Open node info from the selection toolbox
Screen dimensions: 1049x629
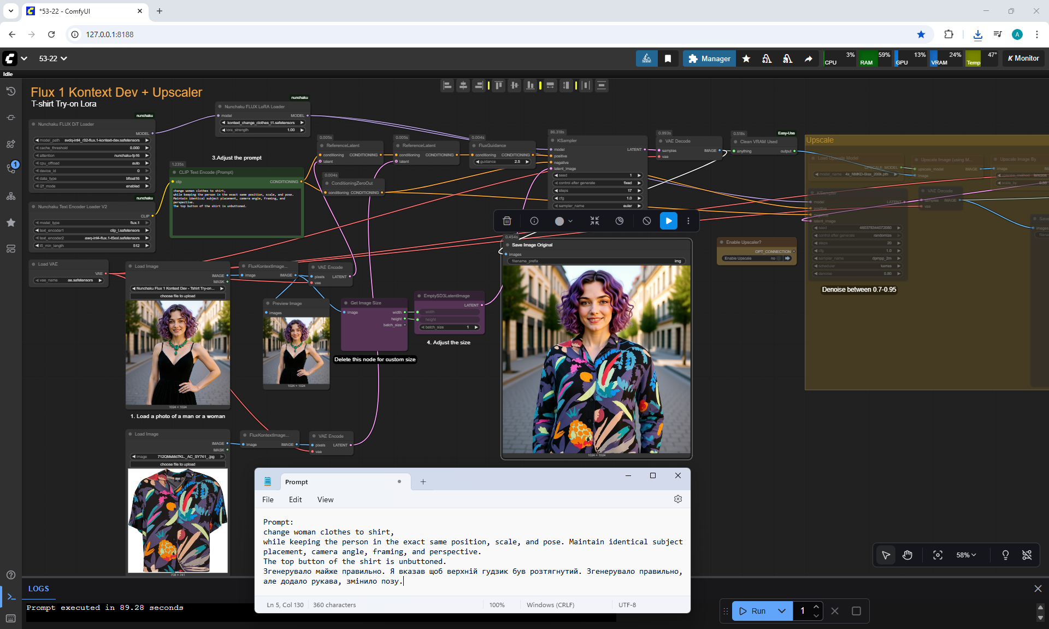click(x=534, y=221)
